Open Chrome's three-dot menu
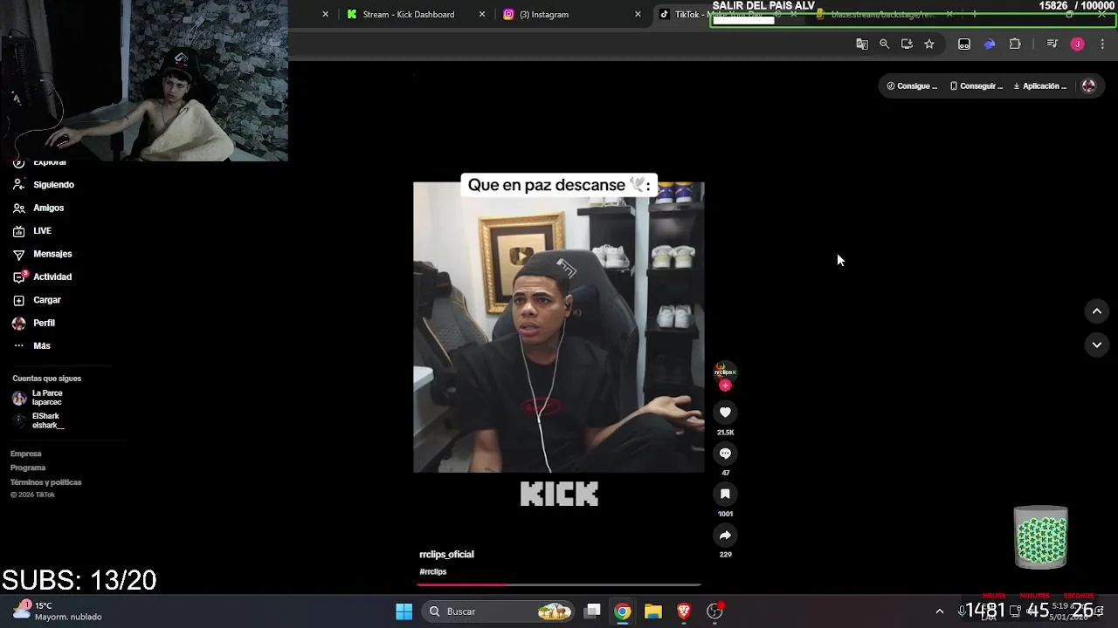 [x=1102, y=44]
